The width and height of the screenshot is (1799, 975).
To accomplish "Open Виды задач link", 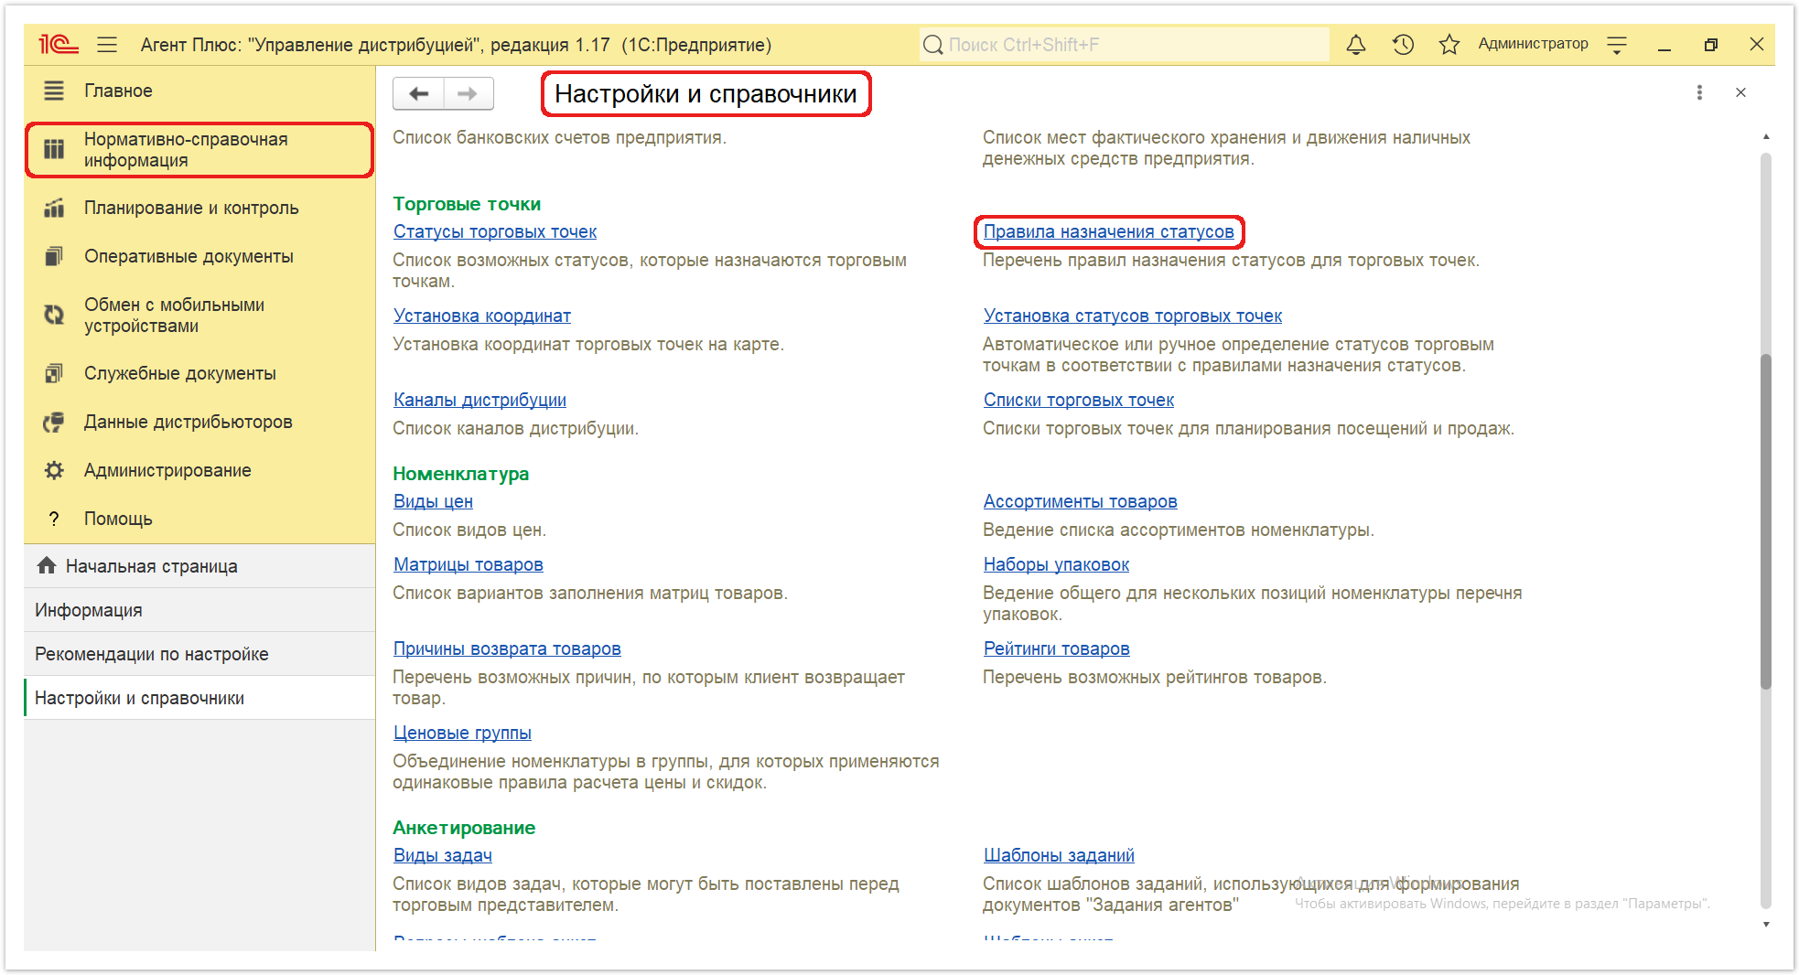I will [443, 855].
